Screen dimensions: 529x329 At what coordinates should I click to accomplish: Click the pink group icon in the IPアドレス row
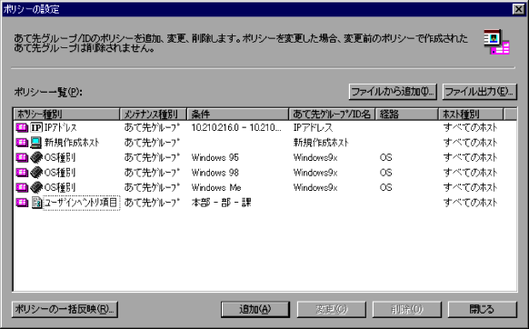point(22,127)
